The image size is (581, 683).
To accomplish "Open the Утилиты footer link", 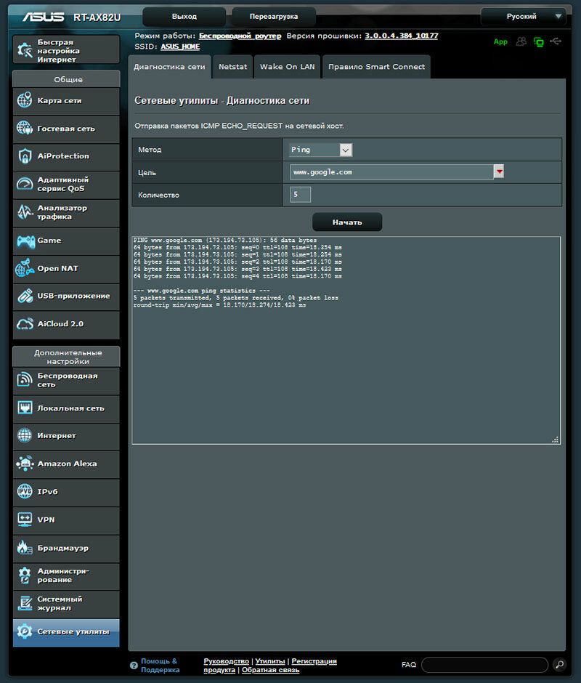I will click(270, 661).
